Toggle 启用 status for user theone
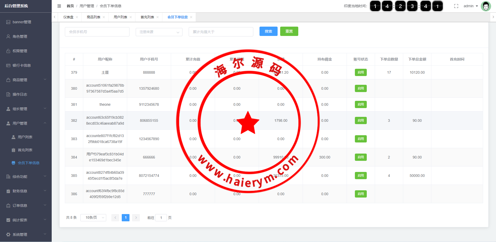 click(361, 104)
